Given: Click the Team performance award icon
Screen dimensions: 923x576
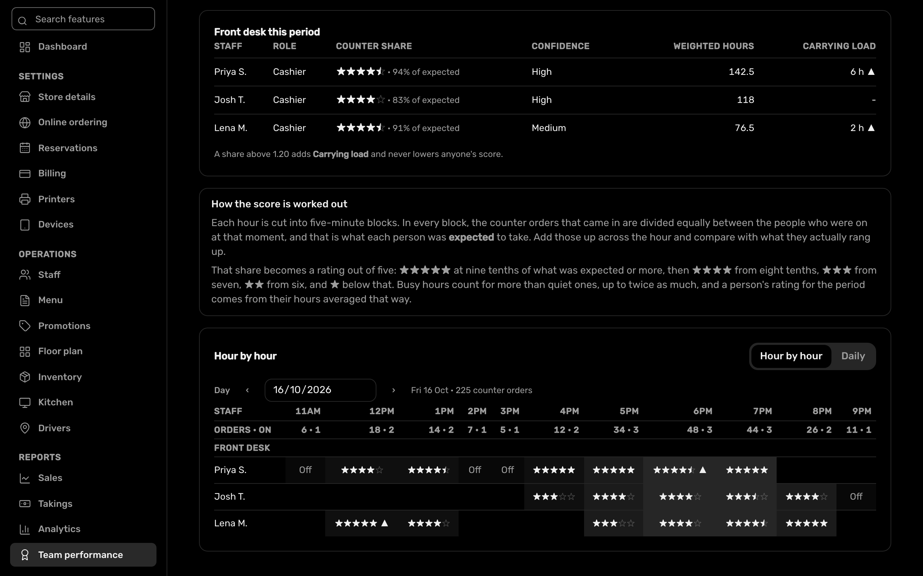Looking at the screenshot, I should pyautogui.click(x=25, y=555).
